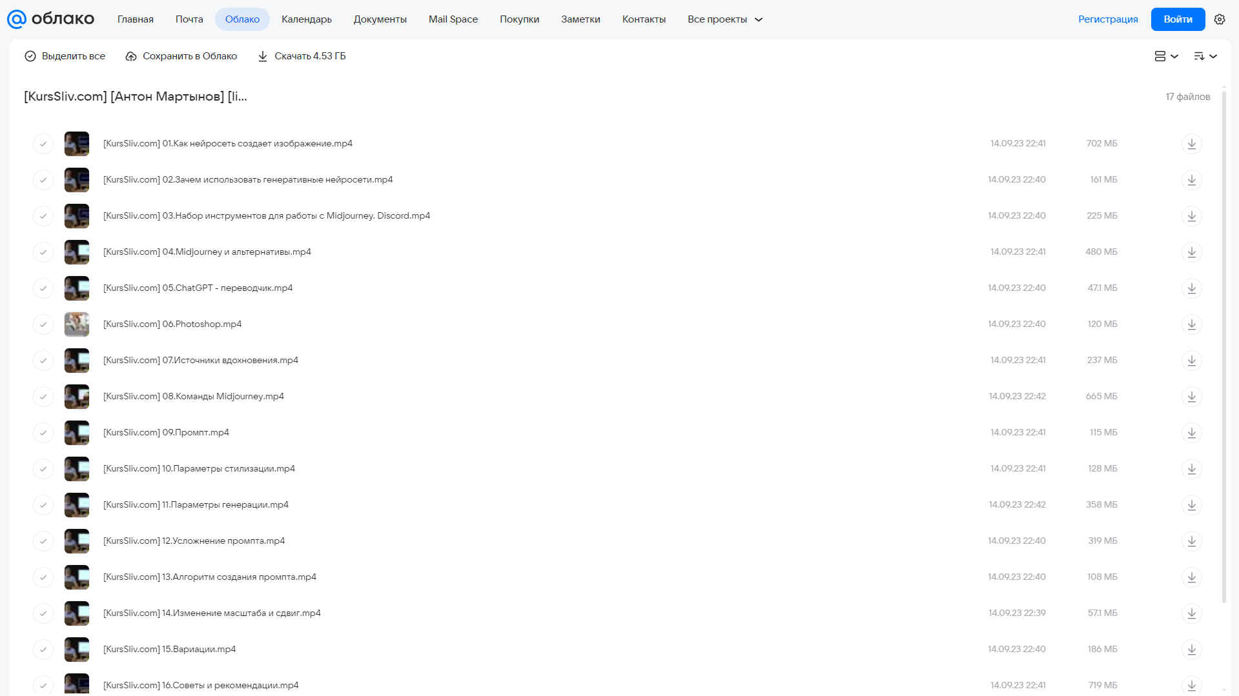Switch to the Почта tab
Image resolution: width=1239 pixels, height=696 pixels.
click(x=189, y=19)
